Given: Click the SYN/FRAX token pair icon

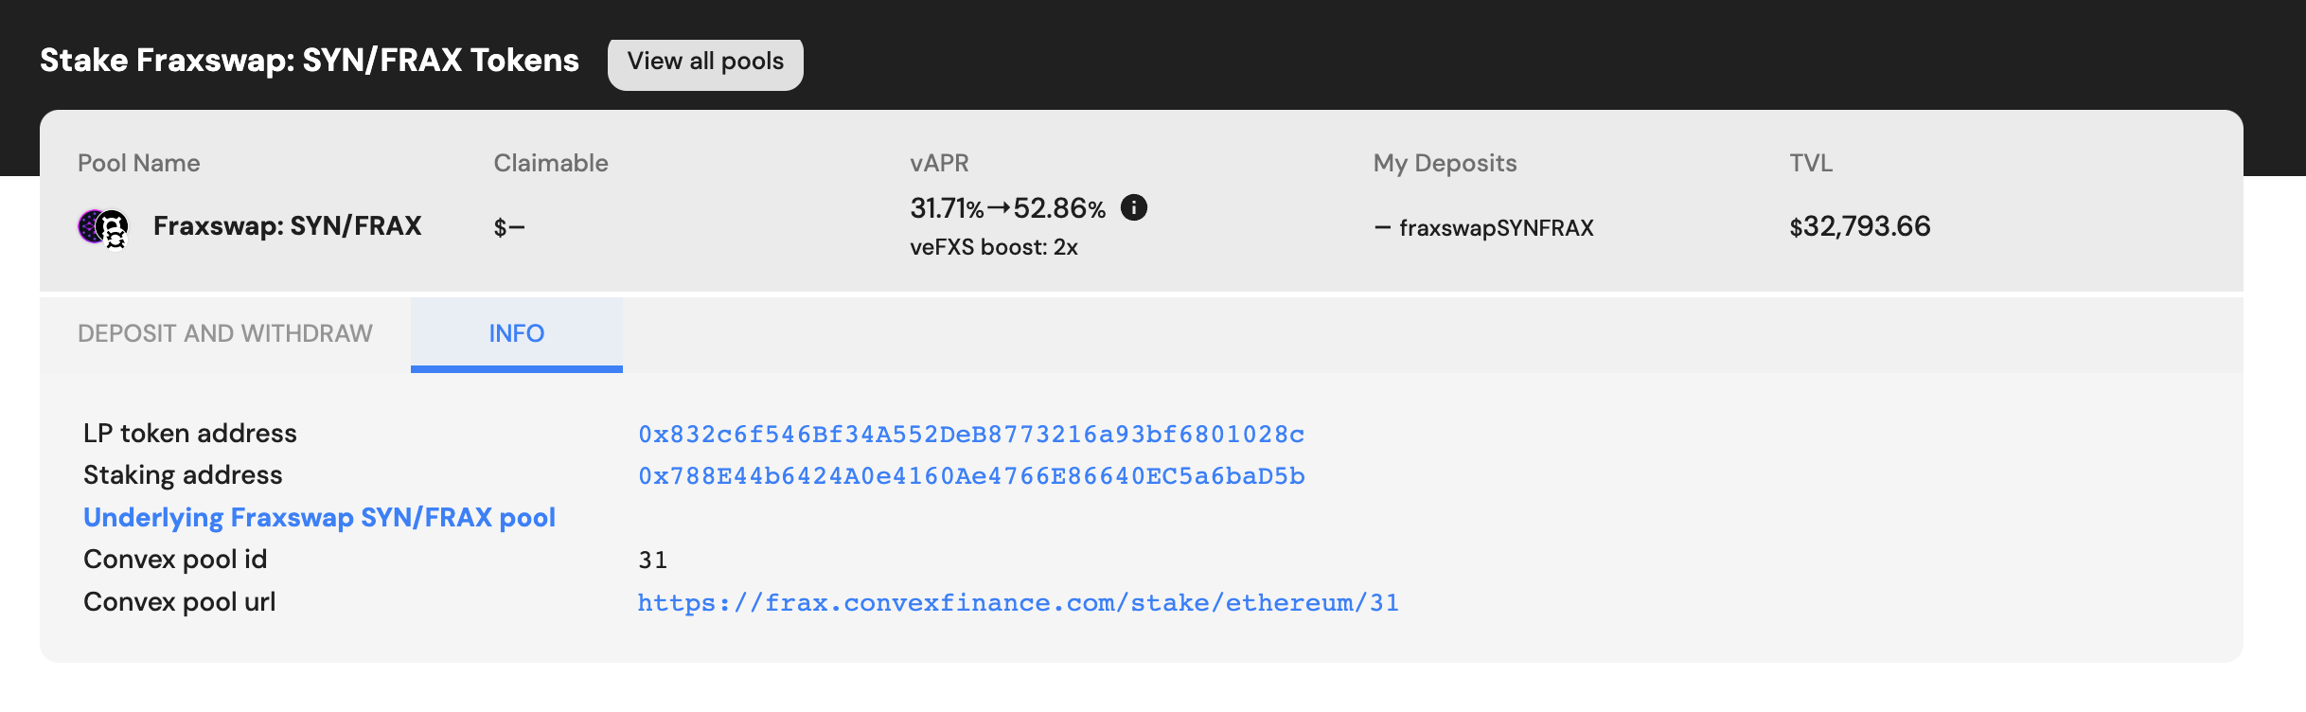Looking at the screenshot, I should tap(103, 227).
